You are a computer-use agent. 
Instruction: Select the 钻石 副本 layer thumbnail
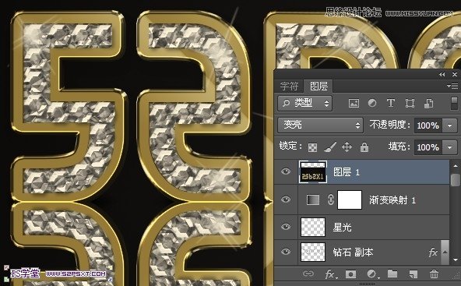pos(313,252)
